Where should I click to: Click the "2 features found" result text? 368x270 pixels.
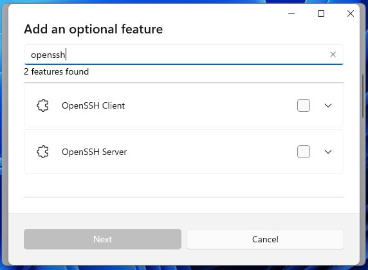tap(57, 71)
